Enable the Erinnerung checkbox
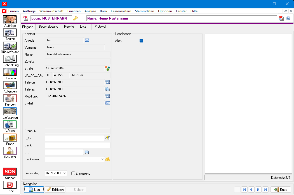Image resolution: width=294 pixels, height=195 pixels. tap(73, 173)
